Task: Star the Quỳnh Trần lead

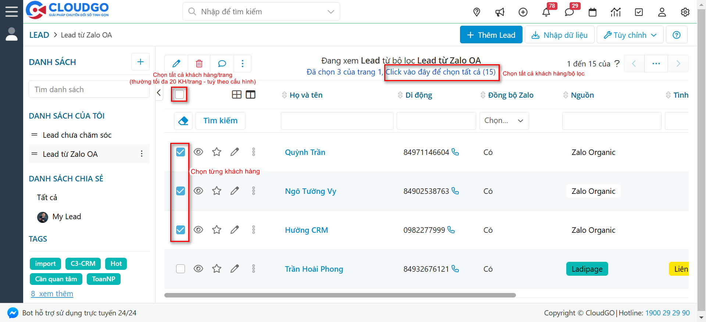Action: click(217, 152)
